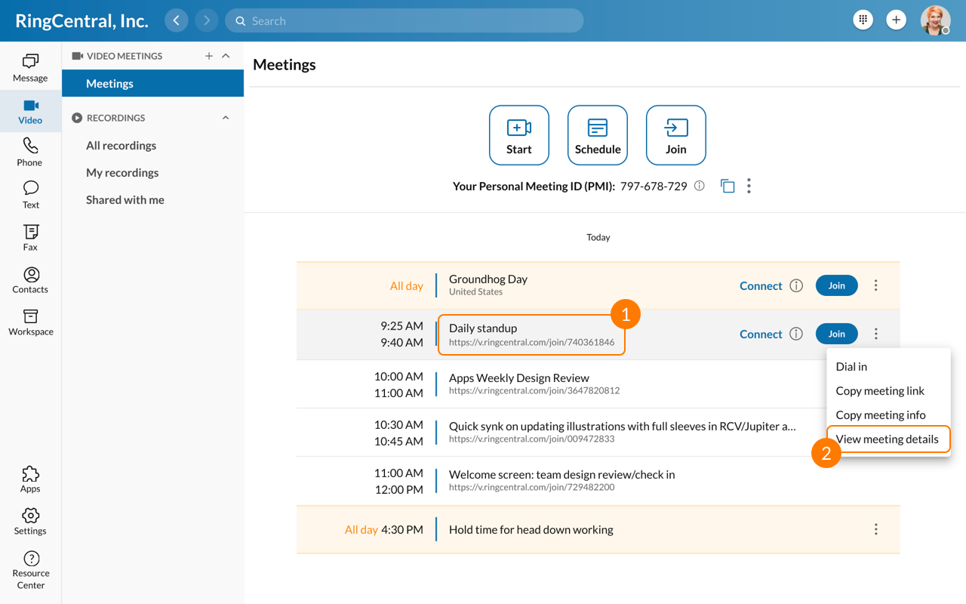Open the Phone section

(x=30, y=152)
